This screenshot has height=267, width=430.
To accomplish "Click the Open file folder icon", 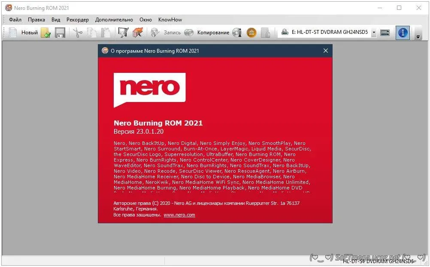I will [x=46, y=33].
